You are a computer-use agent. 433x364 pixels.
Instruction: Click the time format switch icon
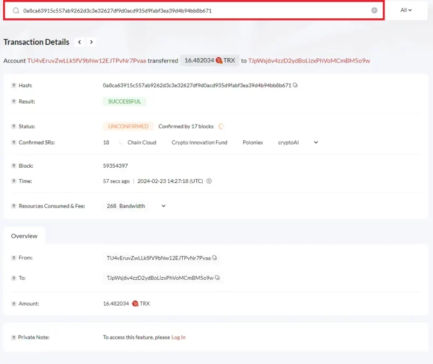[209, 181]
